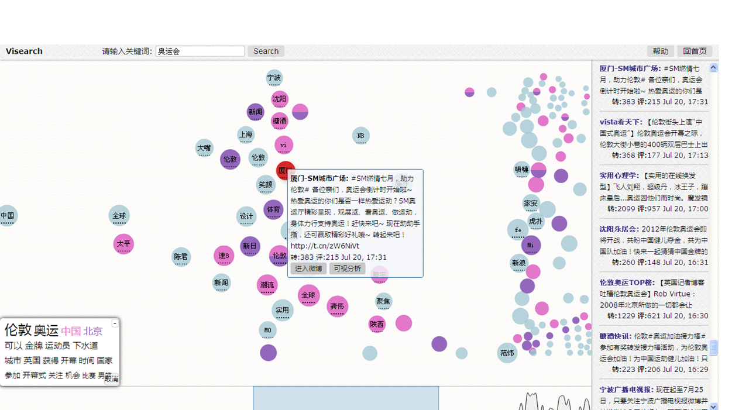This screenshot has width=749, height=410.
Task: Open 可视分析 visual analysis from the popup
Action: tap(347, 268)
